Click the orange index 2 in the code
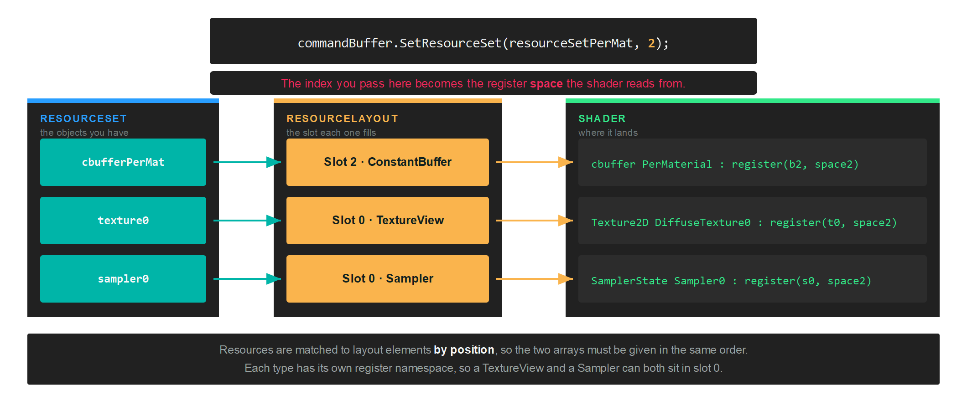This screenshot has width=967, height=401. pyautogui.click(x=651, y=43)
